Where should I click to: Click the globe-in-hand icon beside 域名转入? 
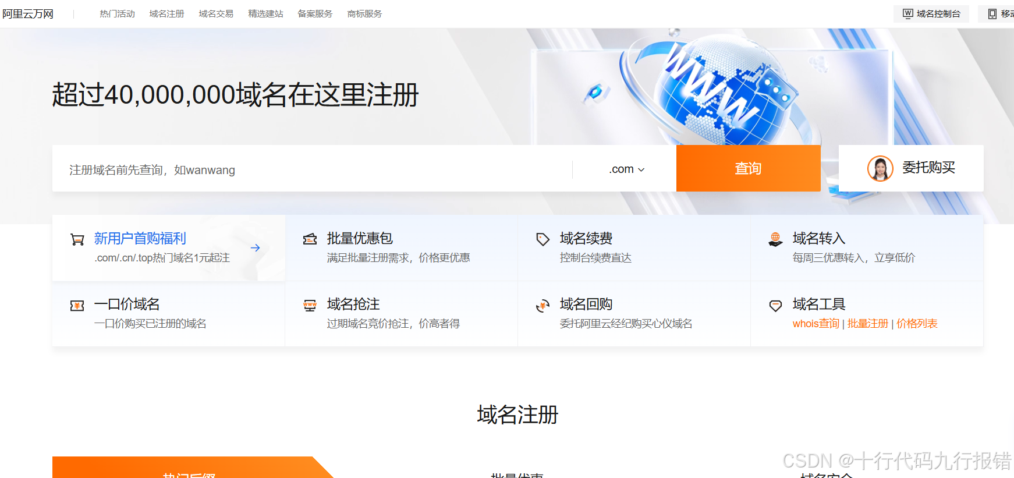coord(775,239)
